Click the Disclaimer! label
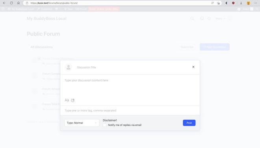 pos(110,120)
